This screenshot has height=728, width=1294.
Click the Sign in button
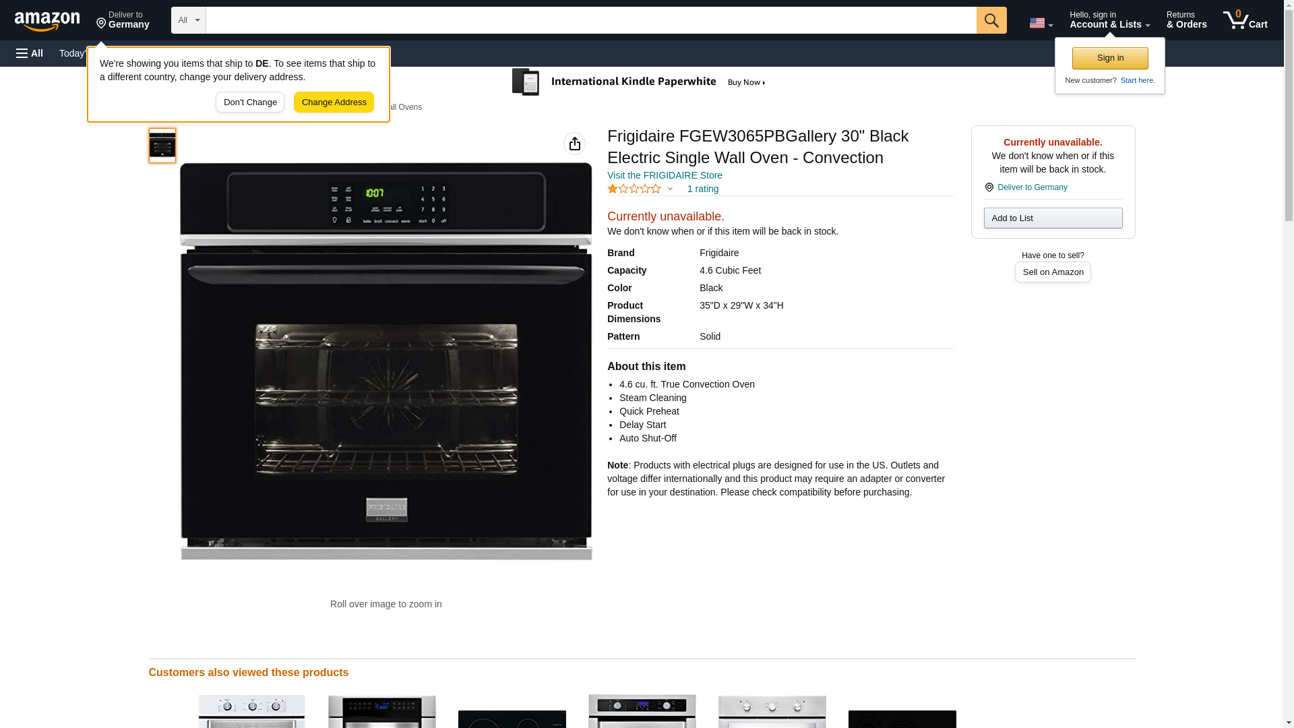pos(1110,58)
